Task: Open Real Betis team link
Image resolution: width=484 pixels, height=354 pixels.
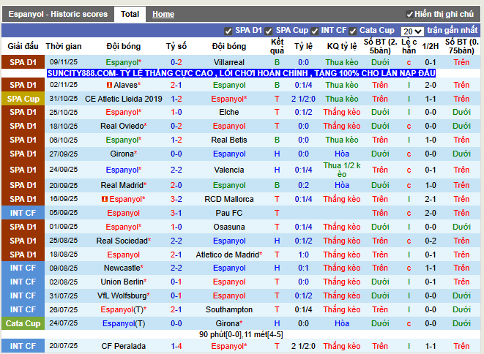Action: click(229, 140)
